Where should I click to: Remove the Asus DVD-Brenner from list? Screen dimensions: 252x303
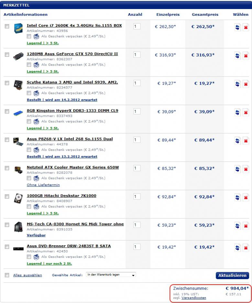tap(246, 248)
